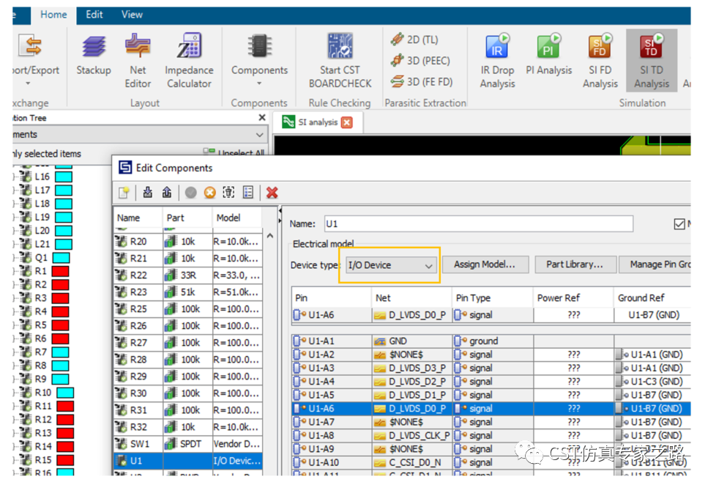The height and width of the screenshot is (485, 708).
Task: Select the U1-A1 GND pin row
Action: click(491, 341)
